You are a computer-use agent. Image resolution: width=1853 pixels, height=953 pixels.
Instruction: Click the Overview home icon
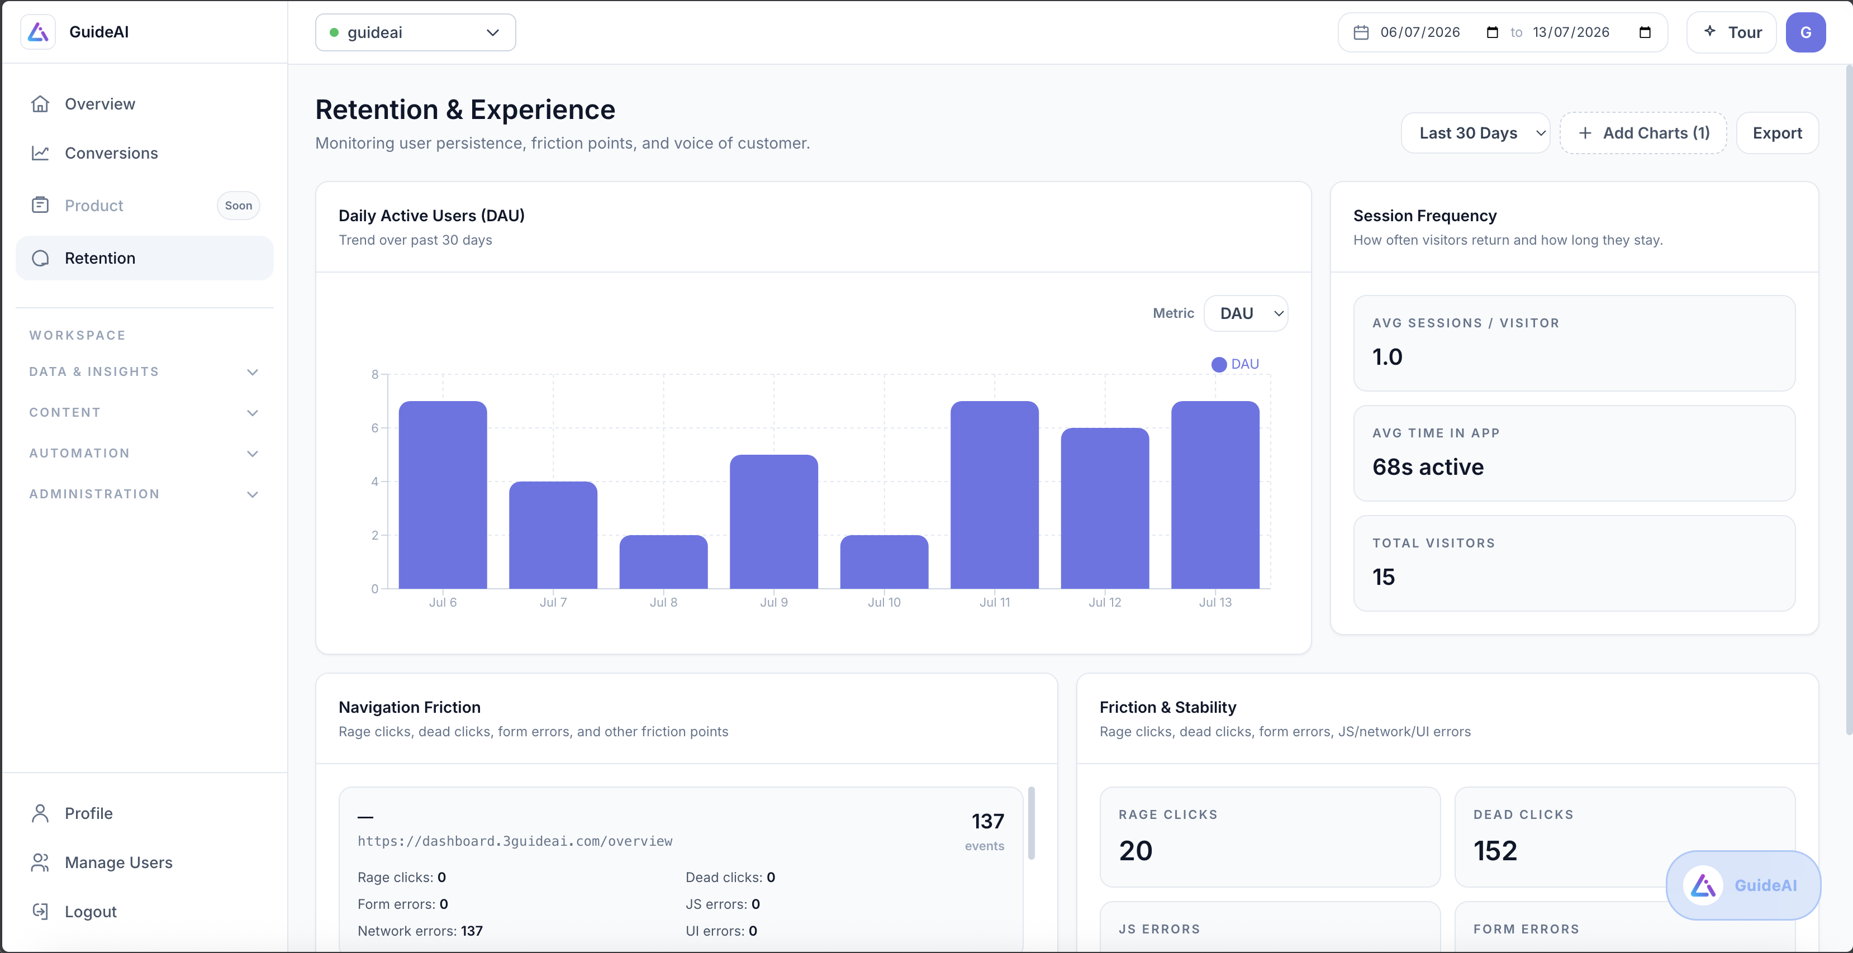[x=40, y=104]
